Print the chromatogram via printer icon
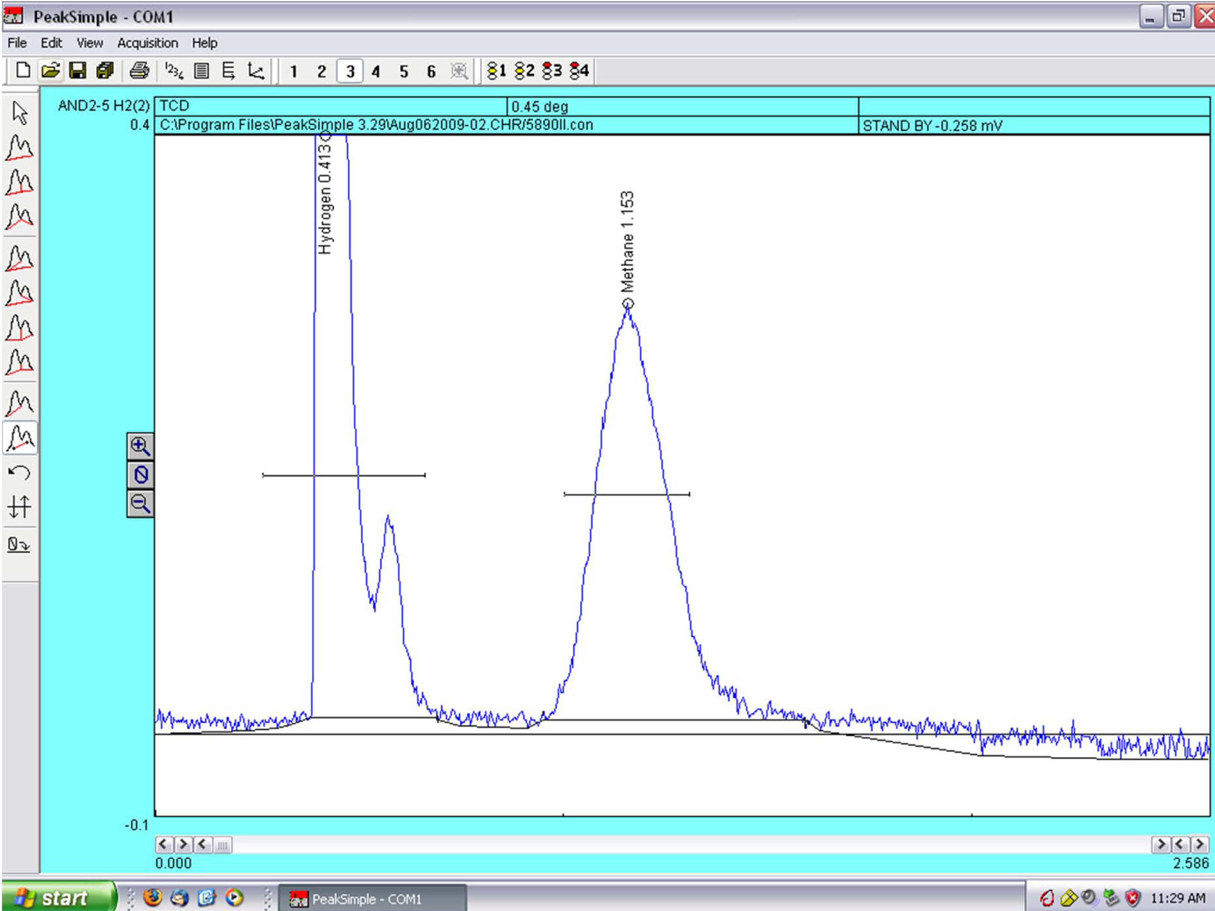 [139, 71]
